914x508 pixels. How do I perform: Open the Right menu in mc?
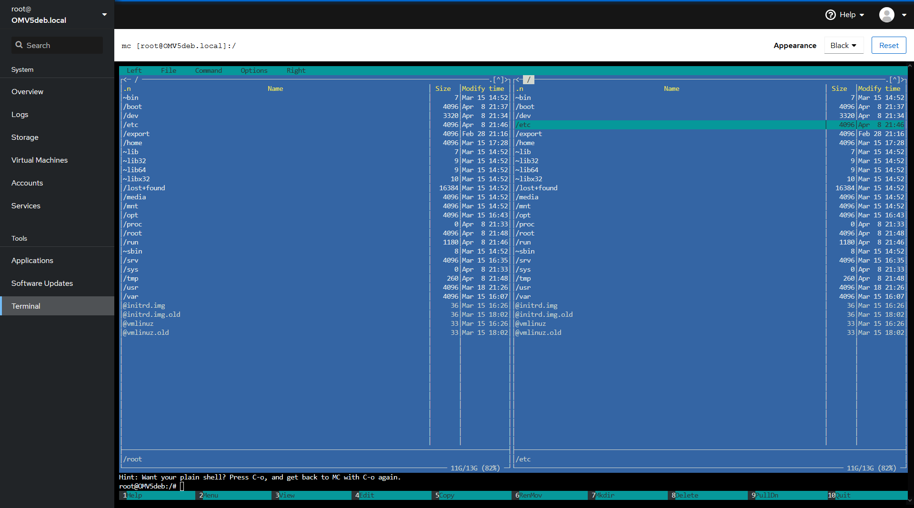click(x=296, y=70)
